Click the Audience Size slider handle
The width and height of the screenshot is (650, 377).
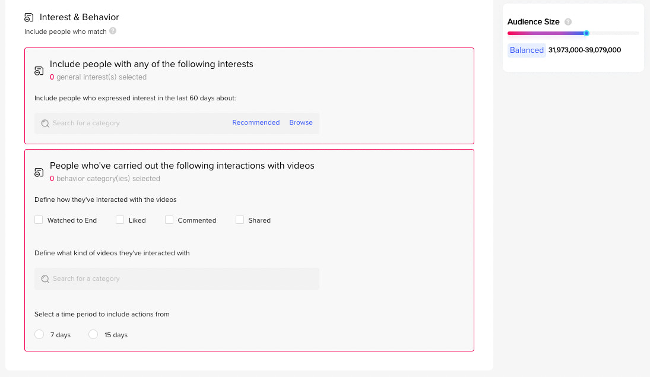coord(586,33)
